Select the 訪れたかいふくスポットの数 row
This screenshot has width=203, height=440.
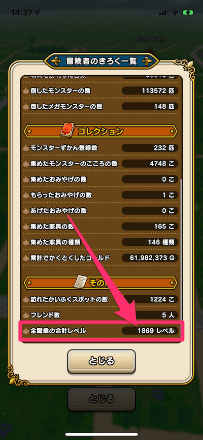point(101,300)
